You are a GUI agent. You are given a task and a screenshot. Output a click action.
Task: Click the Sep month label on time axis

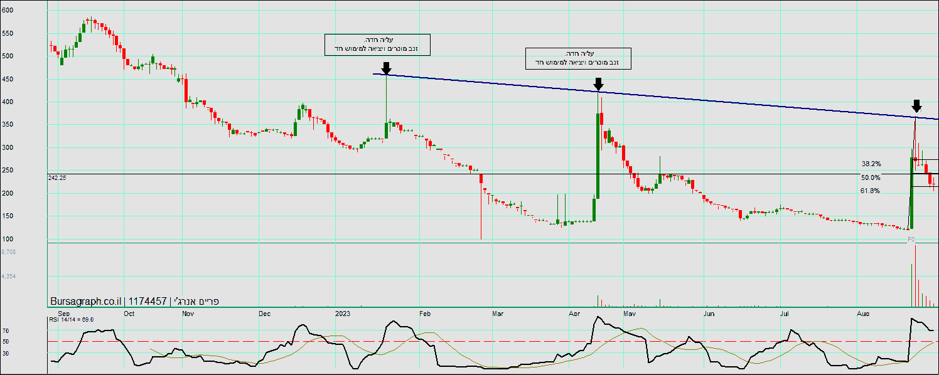click(x=63, y=312)
